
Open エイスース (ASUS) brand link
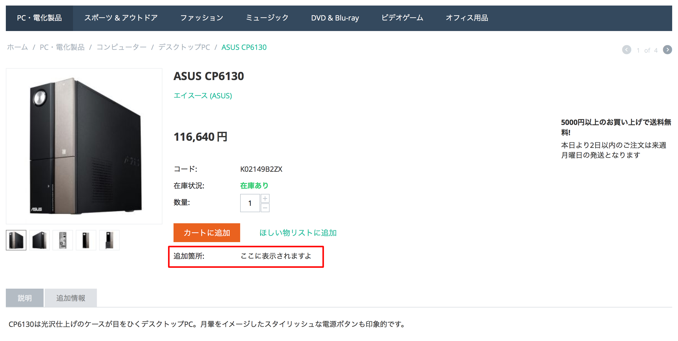tap(203, 96)
